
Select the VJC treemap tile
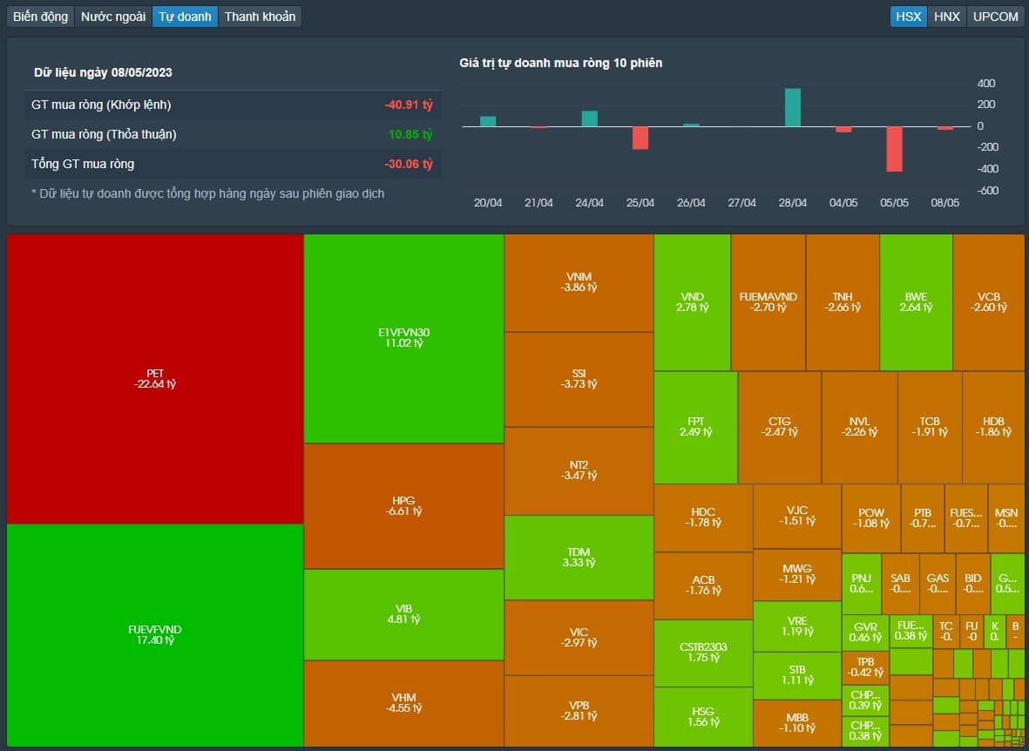pos(797,516)
